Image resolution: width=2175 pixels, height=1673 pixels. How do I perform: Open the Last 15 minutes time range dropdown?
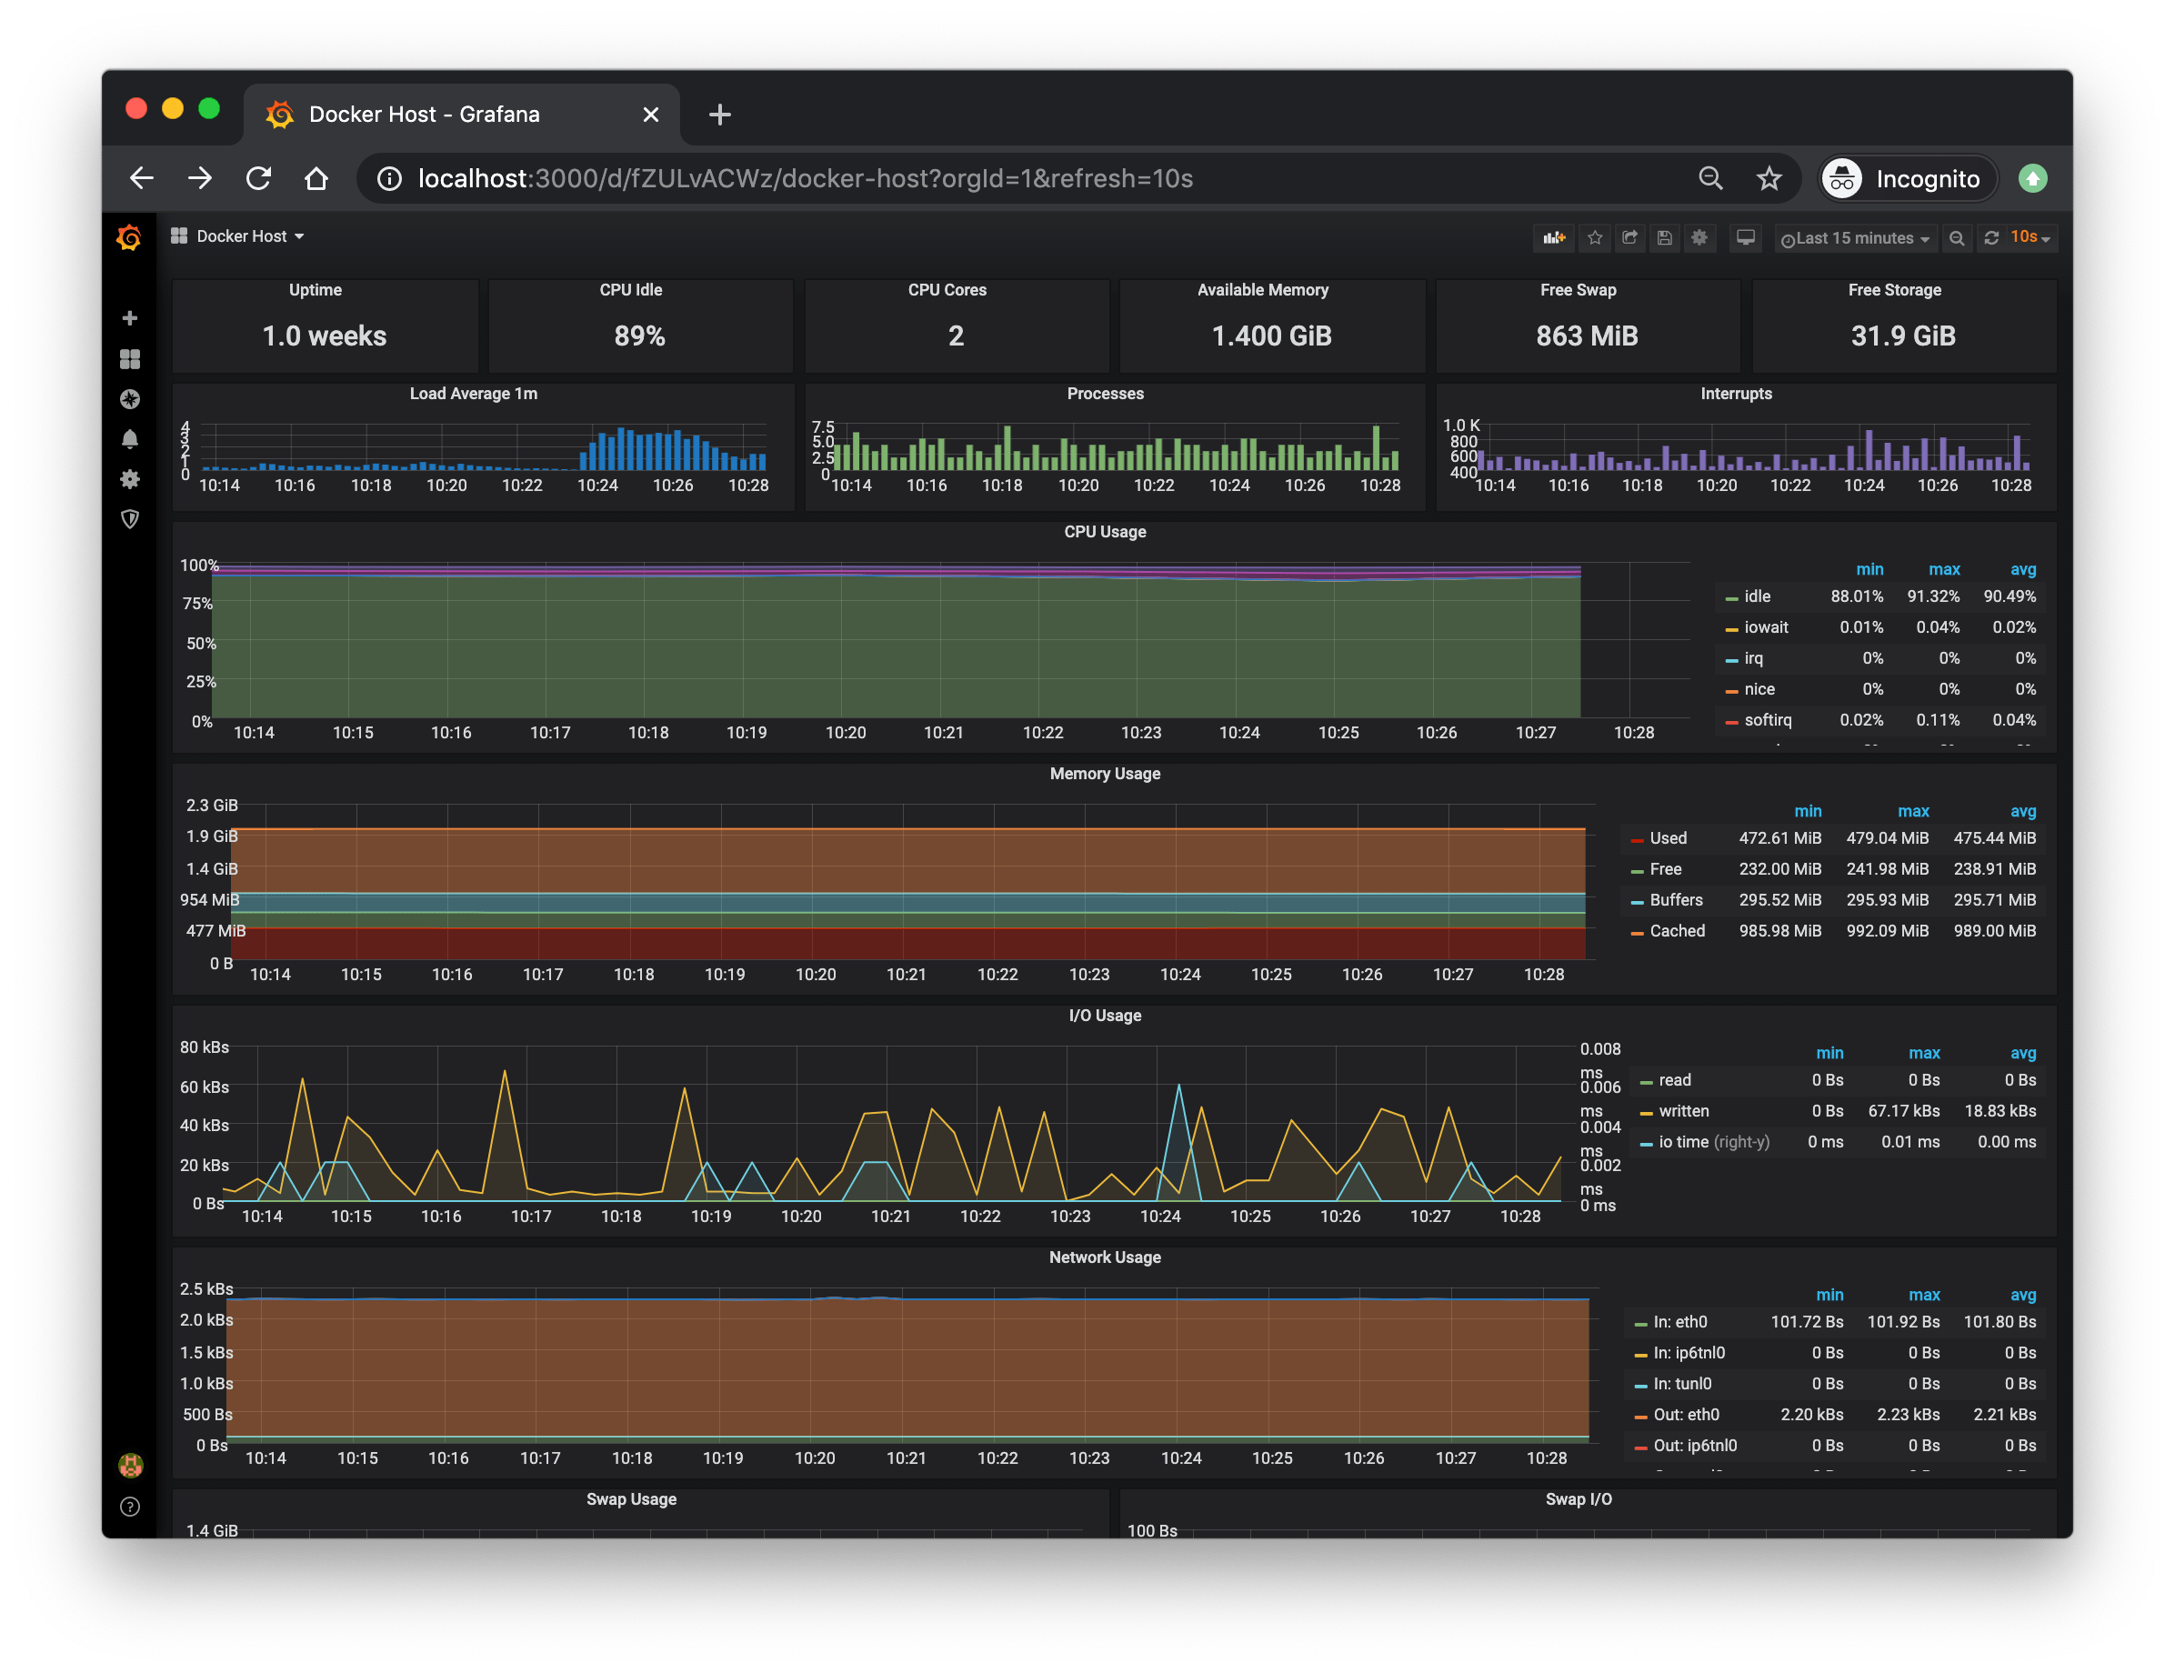[x=1854, y=237]
